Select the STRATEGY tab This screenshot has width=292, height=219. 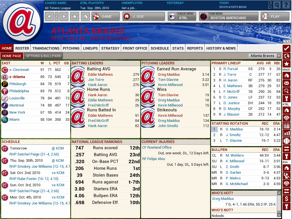(x=110, y=48)
